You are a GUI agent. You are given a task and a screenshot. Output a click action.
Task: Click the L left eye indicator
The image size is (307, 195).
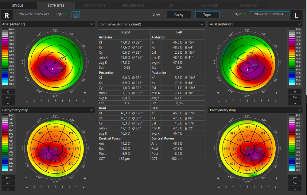point(296,15)
